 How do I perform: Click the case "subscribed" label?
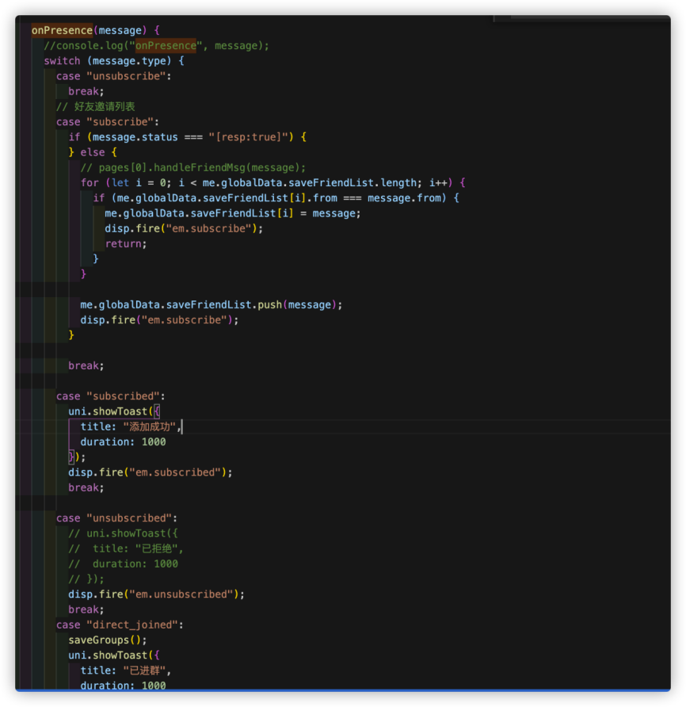[x=110, y=396]
